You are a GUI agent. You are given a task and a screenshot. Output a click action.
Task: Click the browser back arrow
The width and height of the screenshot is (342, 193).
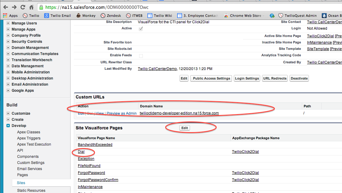point(6,7)
